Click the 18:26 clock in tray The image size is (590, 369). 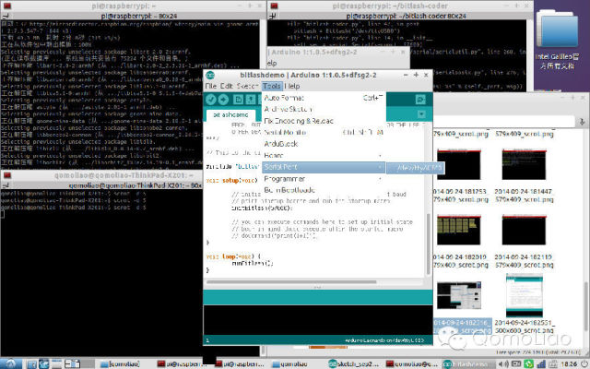pos(568,364)
